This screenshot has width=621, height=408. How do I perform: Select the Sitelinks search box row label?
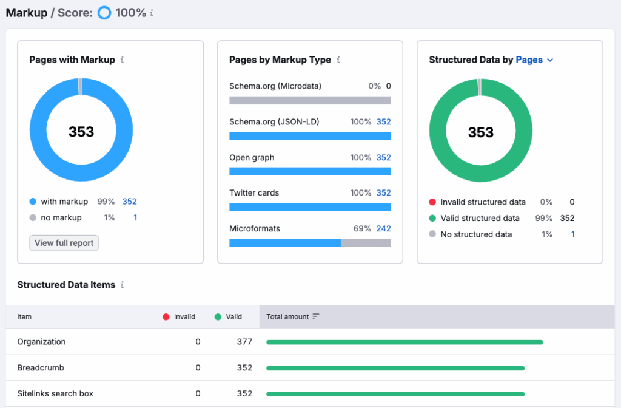[55, 393]
